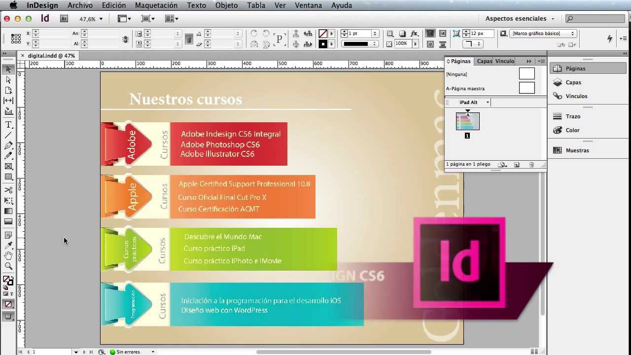Toggle constrain proportions chain link
This screenshot has width=631, height=355.
tap(189, 39)
